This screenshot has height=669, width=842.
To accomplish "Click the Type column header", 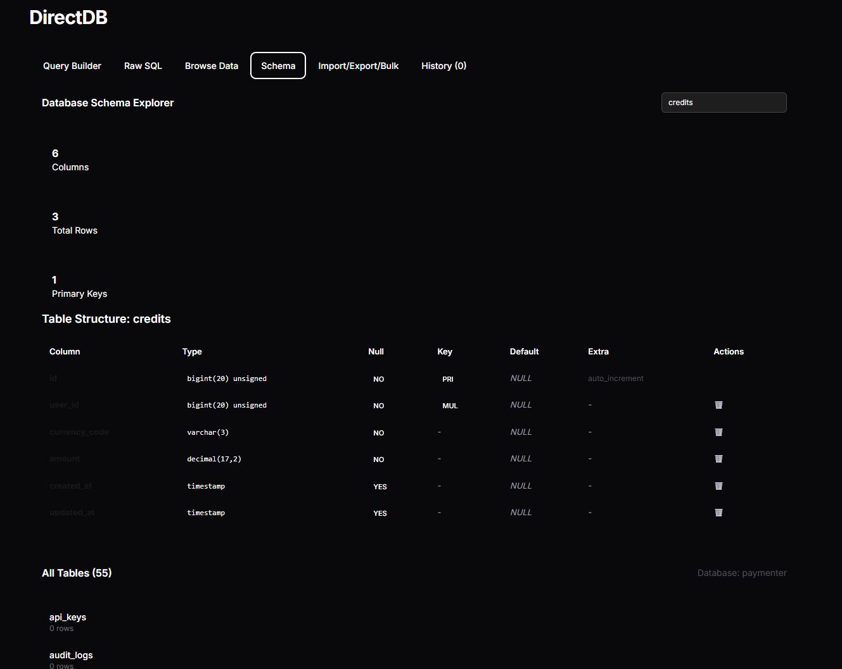I will click(x=192, y=352).
